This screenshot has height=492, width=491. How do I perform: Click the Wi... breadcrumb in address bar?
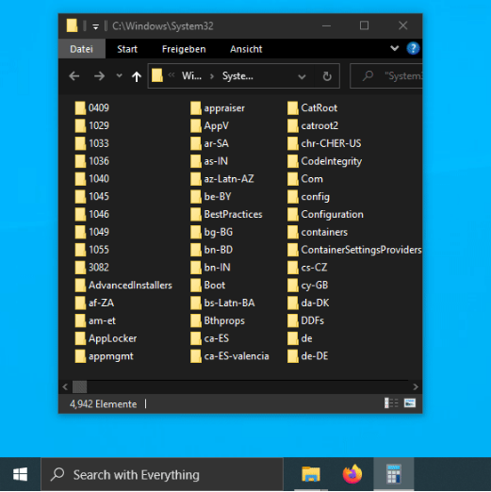pos(191,76)
